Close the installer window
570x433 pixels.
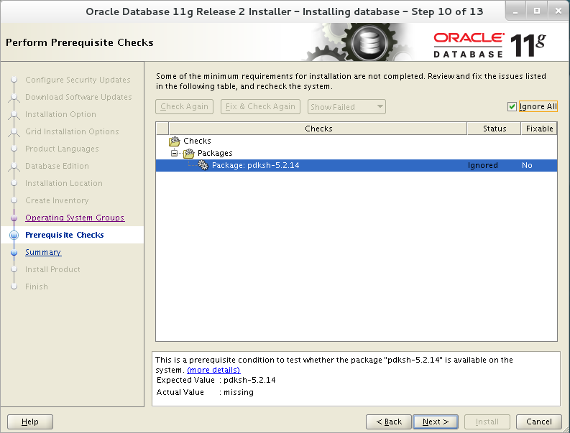click(558, 11)
